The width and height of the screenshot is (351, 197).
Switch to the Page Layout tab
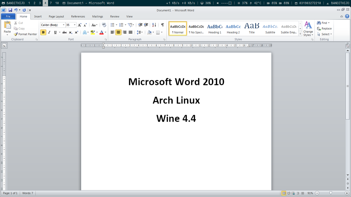click(56, 16)
